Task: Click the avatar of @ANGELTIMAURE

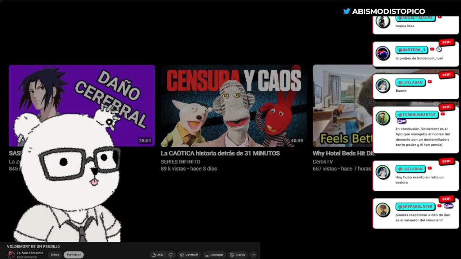Action: pyautogui.click(x=383, y=21)
